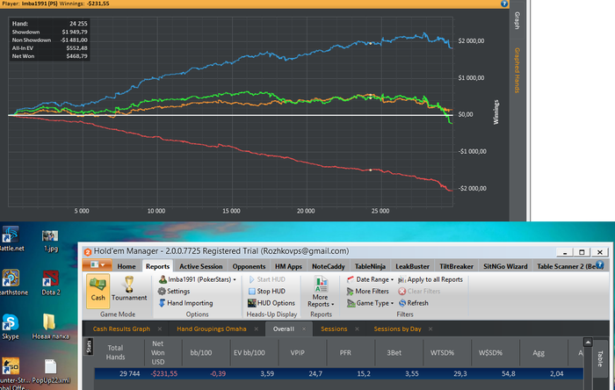Click Apply to all Reports

(x=430, y=279)
